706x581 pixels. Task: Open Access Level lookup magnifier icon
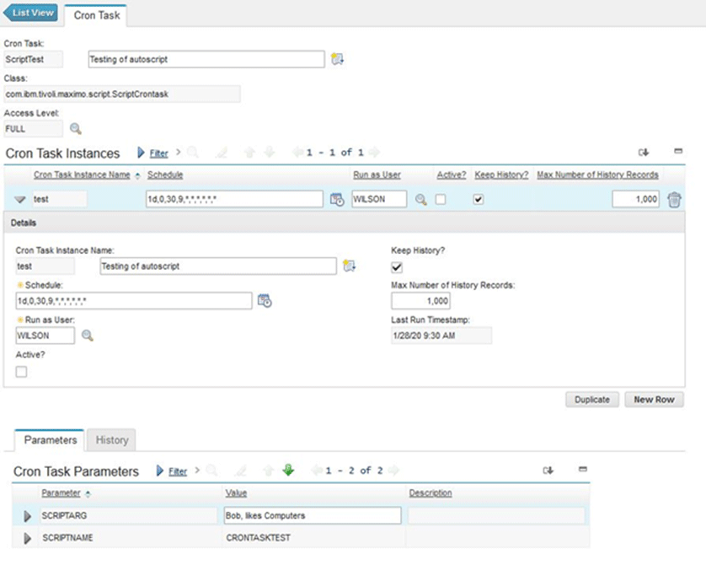pos(76,129)
